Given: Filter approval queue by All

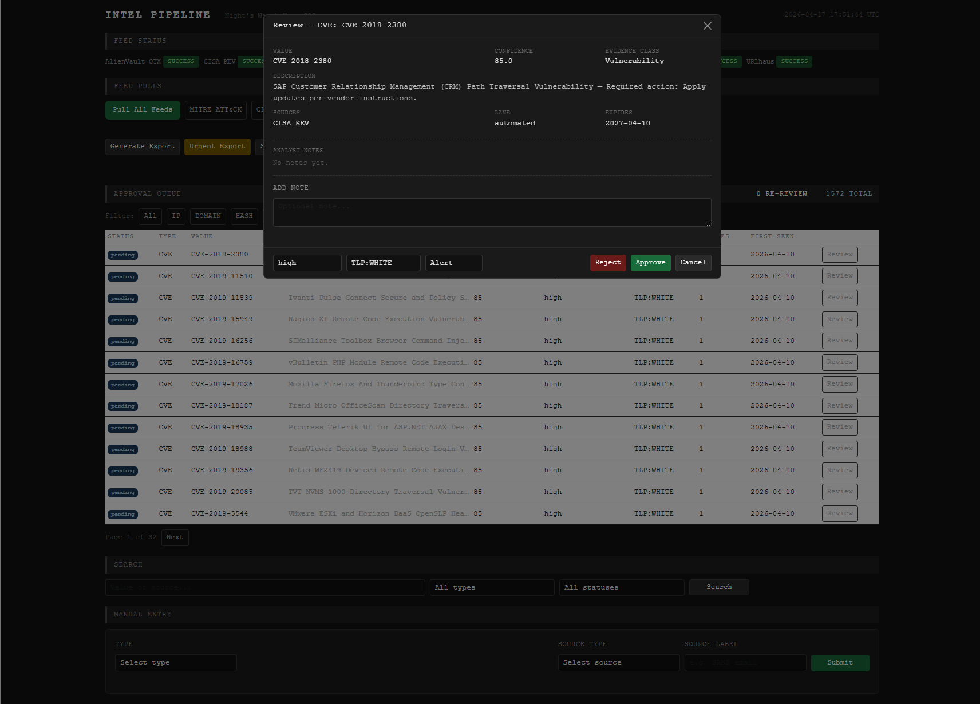Looking at the screenshot, I should (x=150, y=216).
